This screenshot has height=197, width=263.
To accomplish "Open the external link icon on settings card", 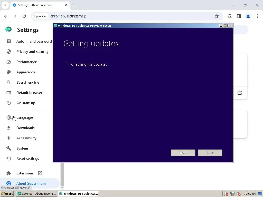I will point(240,93).
